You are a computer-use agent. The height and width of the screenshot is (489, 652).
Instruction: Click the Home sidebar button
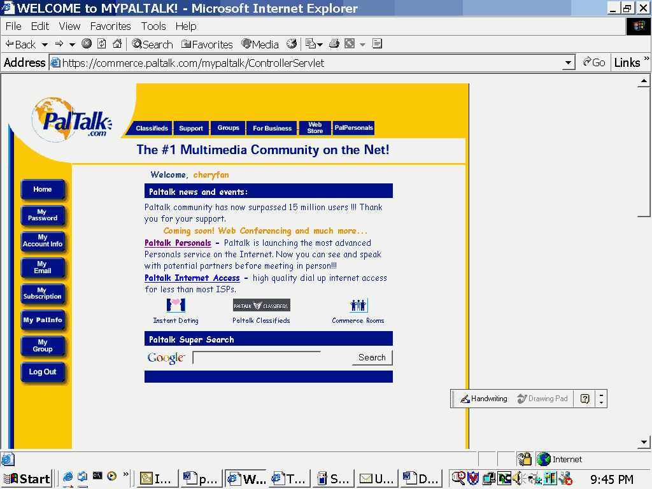[43, 189]
